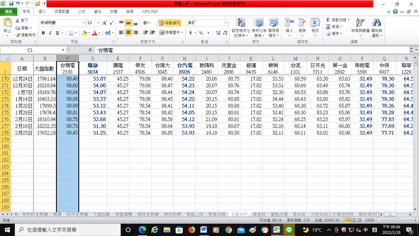Click the Increase Font Size icon
419x236 pixels.
[104, 23]
